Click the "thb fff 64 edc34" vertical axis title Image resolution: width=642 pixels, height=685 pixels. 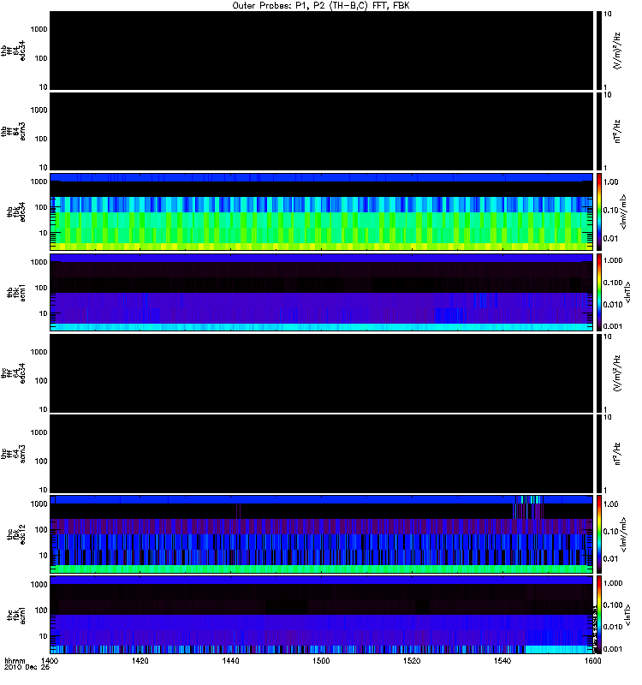click(x=13, y=51)
